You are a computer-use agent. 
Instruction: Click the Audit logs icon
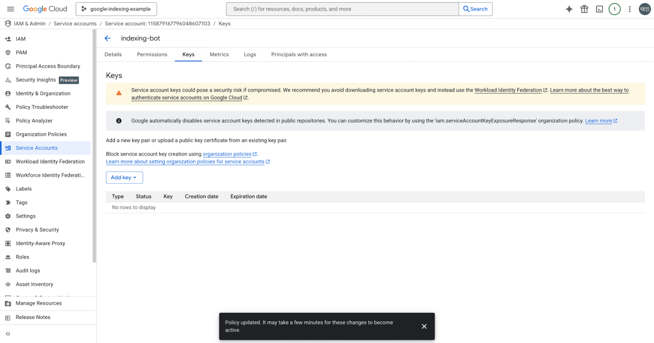pos(8,271)
